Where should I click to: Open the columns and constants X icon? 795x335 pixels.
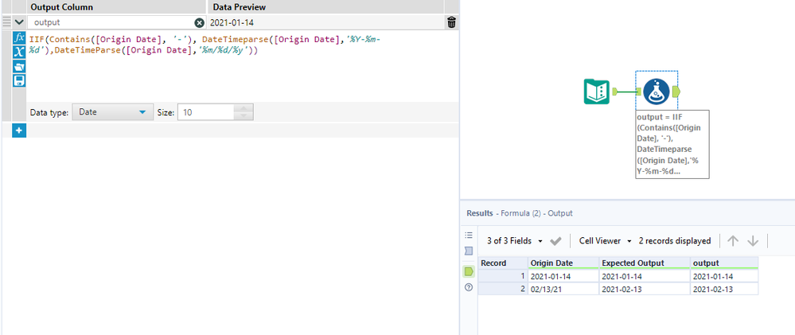click(19, 52)
